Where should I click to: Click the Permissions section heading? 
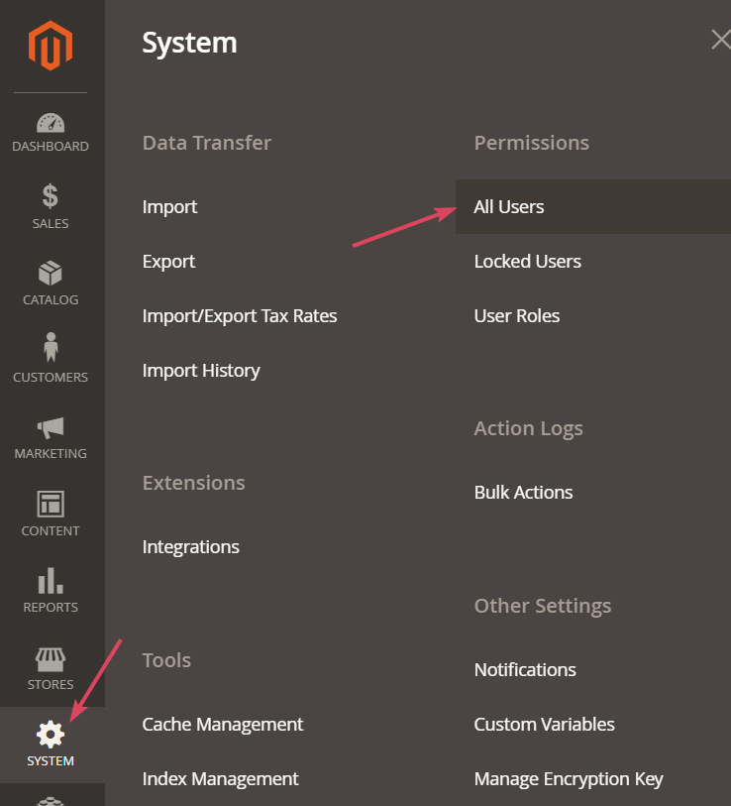tap(531, 143)
